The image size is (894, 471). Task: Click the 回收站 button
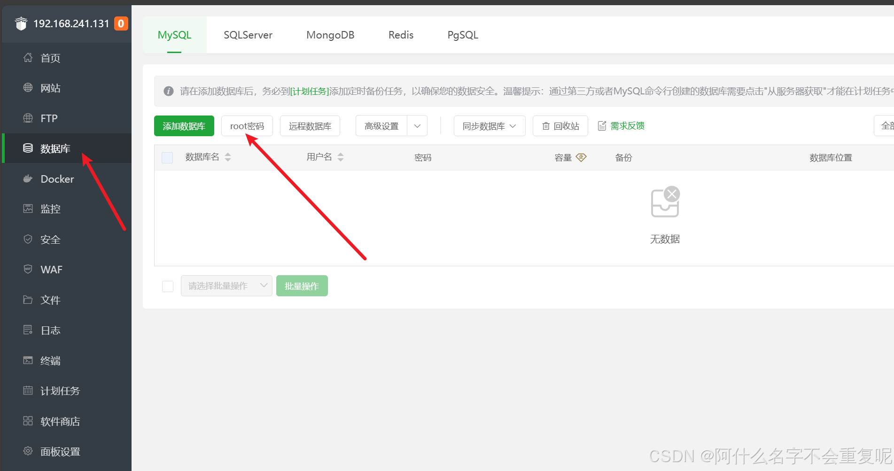coord(560,126)
